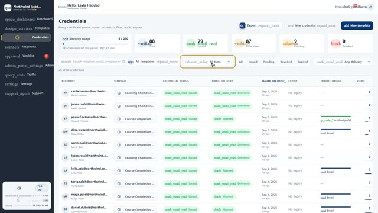This screenshot has width=378, height=213.
Task: Select the Pending status filter
Action: pyautogui.click(x=269, y=62)
